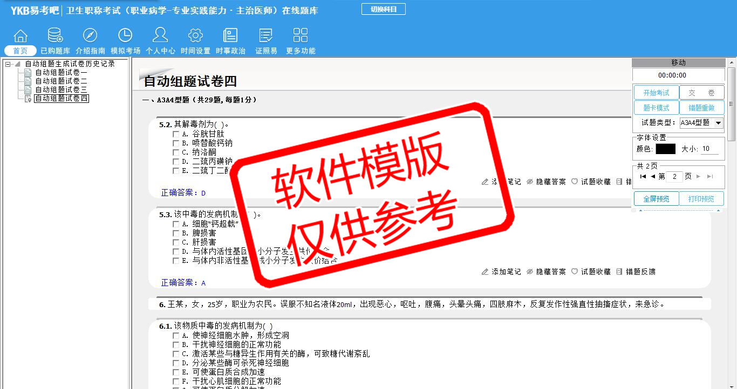The width and height of the screenshot is (737, 389).
Task: Click the 切换科目 button
Action: click(x=383, y=9)
